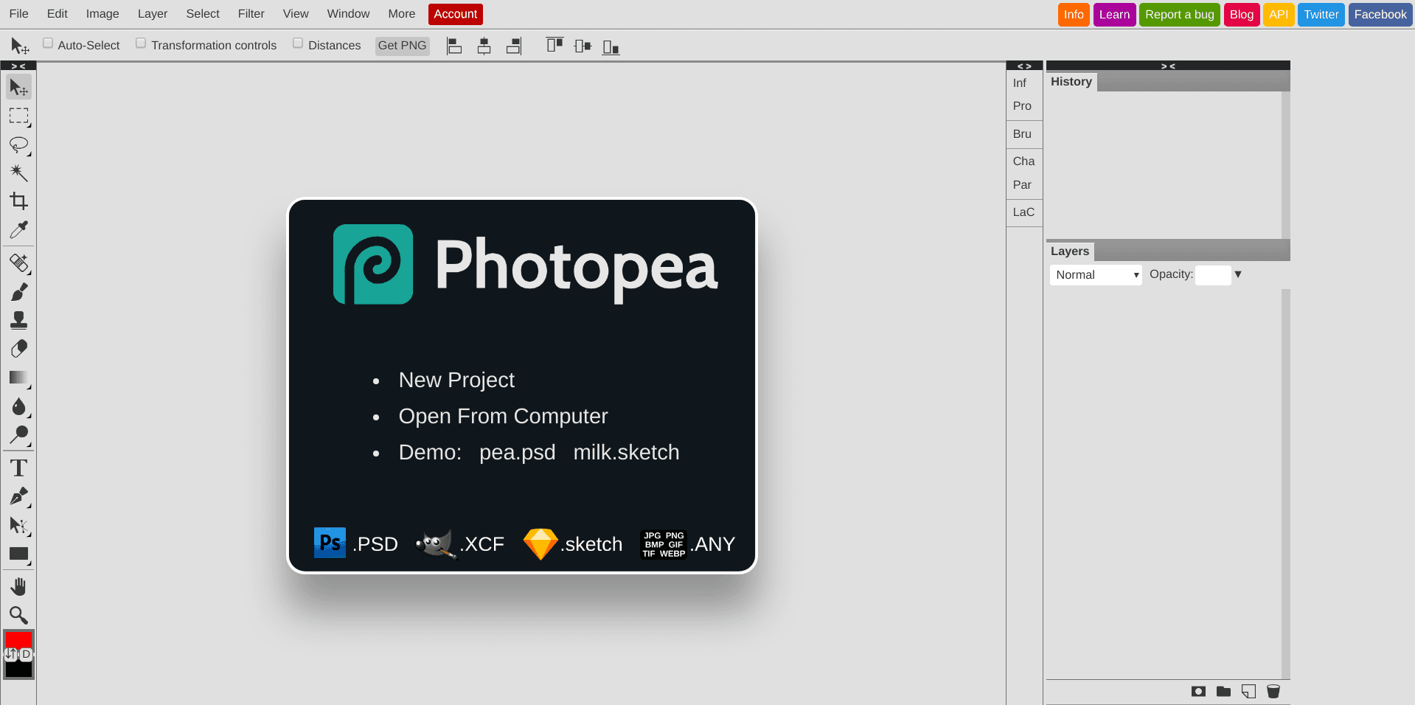Select the Magic Wand tool

pyautogui.click(x=18, y=173)
